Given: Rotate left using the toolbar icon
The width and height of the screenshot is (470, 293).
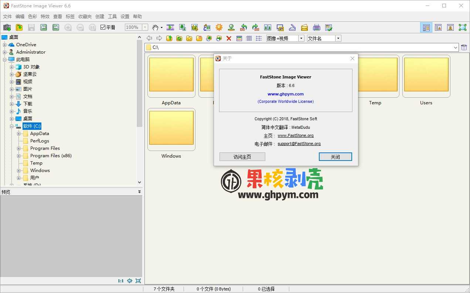Looking at the screenshot, I should click(243, 27).
